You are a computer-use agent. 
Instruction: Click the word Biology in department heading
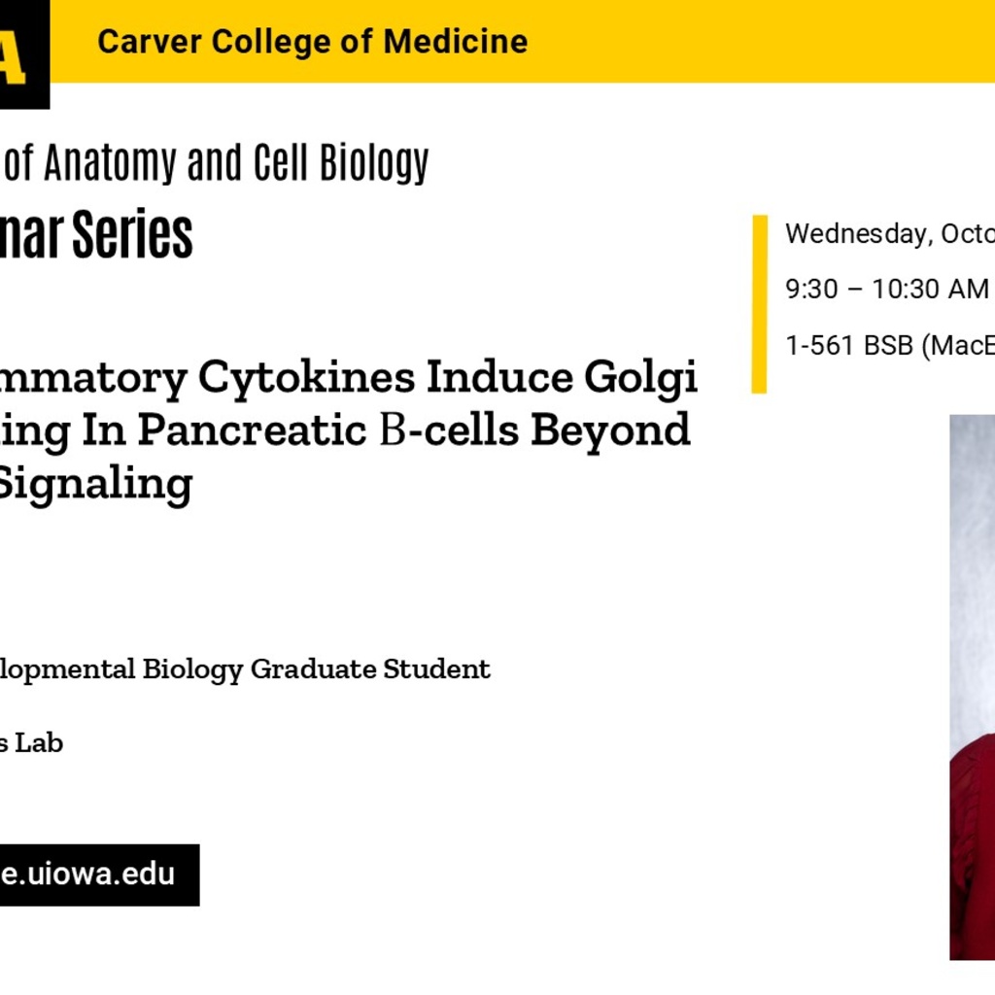[x=374, y=163]
